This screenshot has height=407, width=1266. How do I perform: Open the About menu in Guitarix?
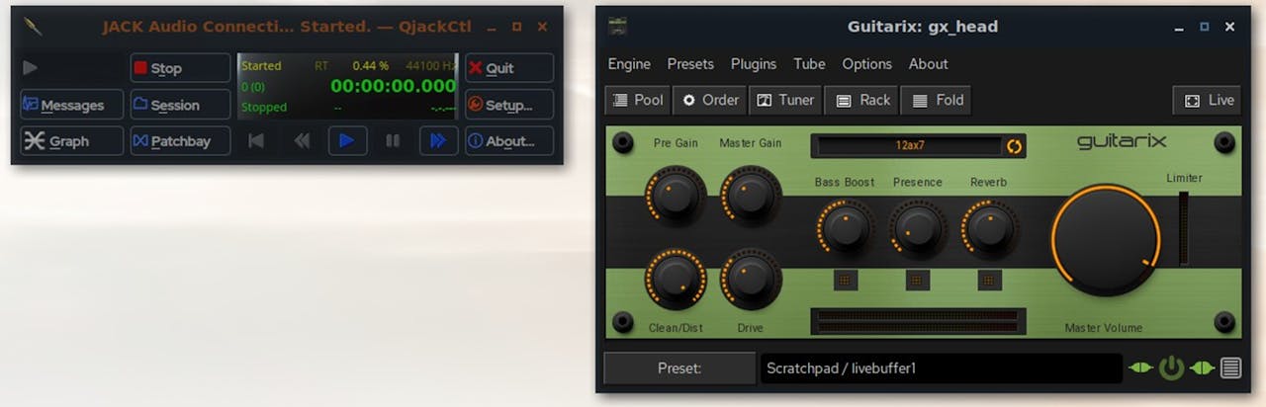[x=929, y=64]
